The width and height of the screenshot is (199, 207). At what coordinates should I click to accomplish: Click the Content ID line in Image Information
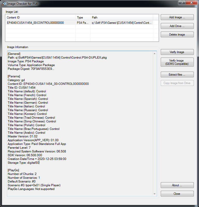[x=48, y=84]
